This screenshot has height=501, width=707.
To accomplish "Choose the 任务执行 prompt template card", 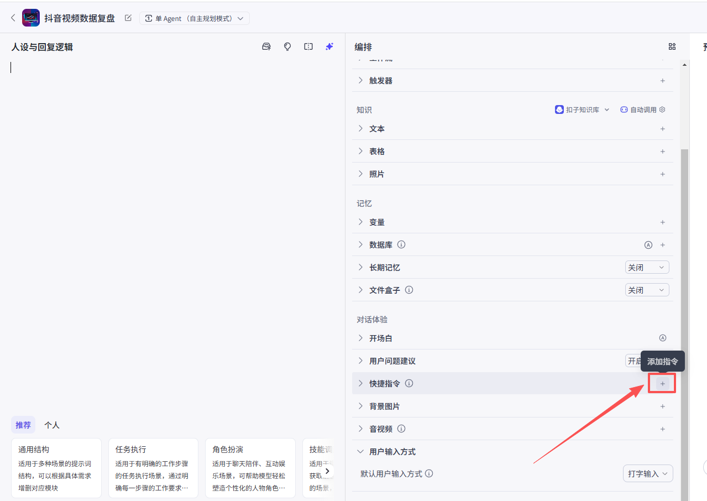I will click(153, 468).
